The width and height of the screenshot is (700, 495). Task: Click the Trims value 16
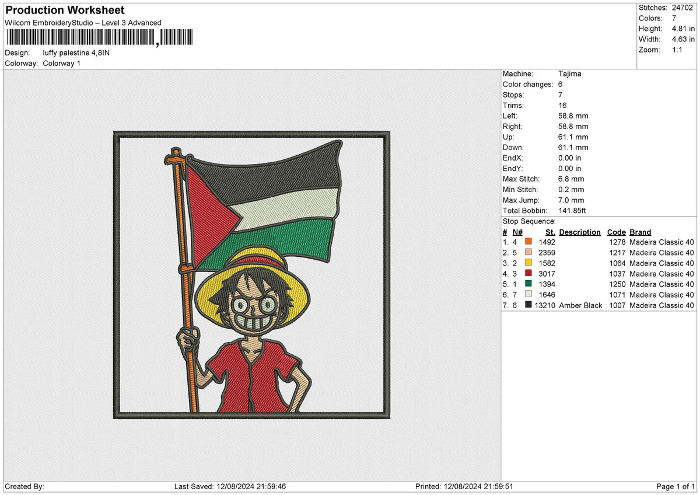point(562,105)
